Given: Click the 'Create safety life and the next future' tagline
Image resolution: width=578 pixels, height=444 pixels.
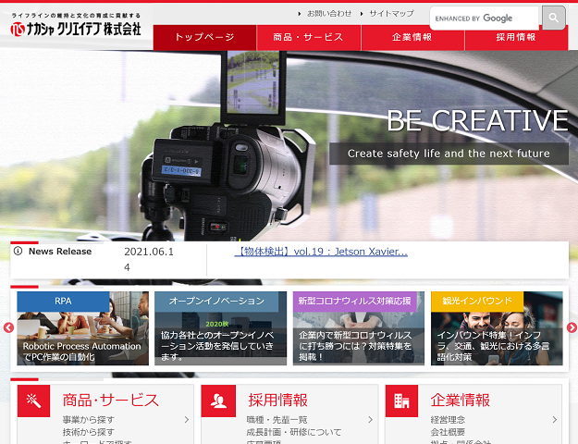Looking at the screenshot, I should pos(449,154).
